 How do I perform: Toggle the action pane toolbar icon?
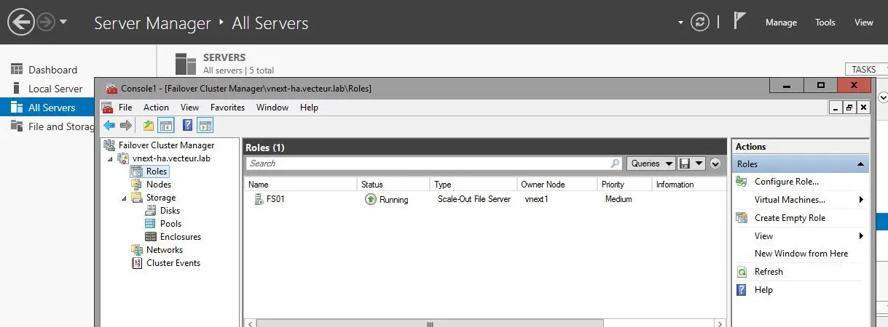click(x=205, y=126)
